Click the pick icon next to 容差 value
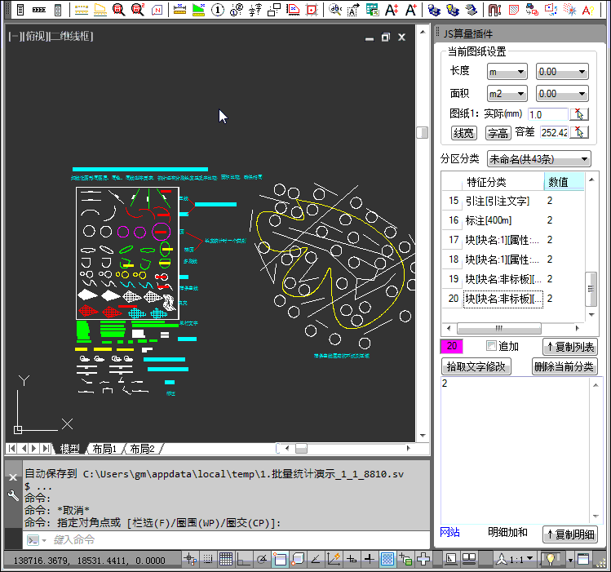This screenshot has width=611, height=572. (x=579, y=132)
